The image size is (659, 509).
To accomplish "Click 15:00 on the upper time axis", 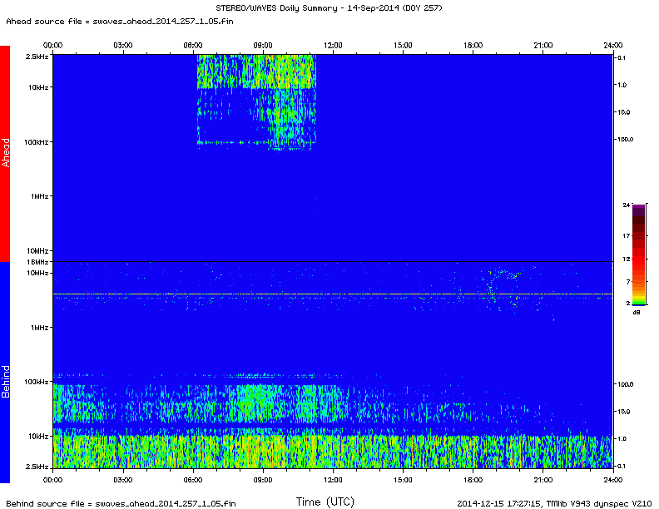I will (x=403, y=46).
